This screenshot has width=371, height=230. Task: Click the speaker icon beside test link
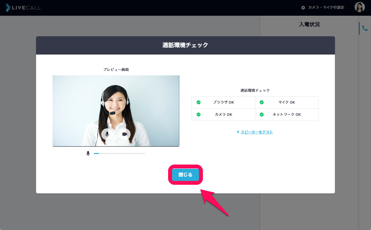pos(238,132)
